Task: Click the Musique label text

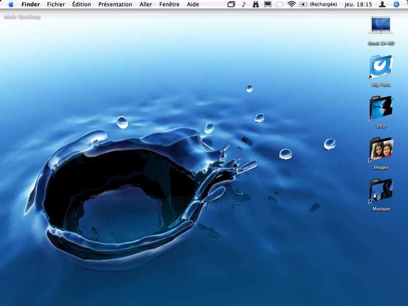Action: [x=381, y=209]
